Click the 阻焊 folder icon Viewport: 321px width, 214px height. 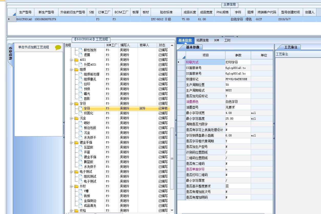[76, 69]
